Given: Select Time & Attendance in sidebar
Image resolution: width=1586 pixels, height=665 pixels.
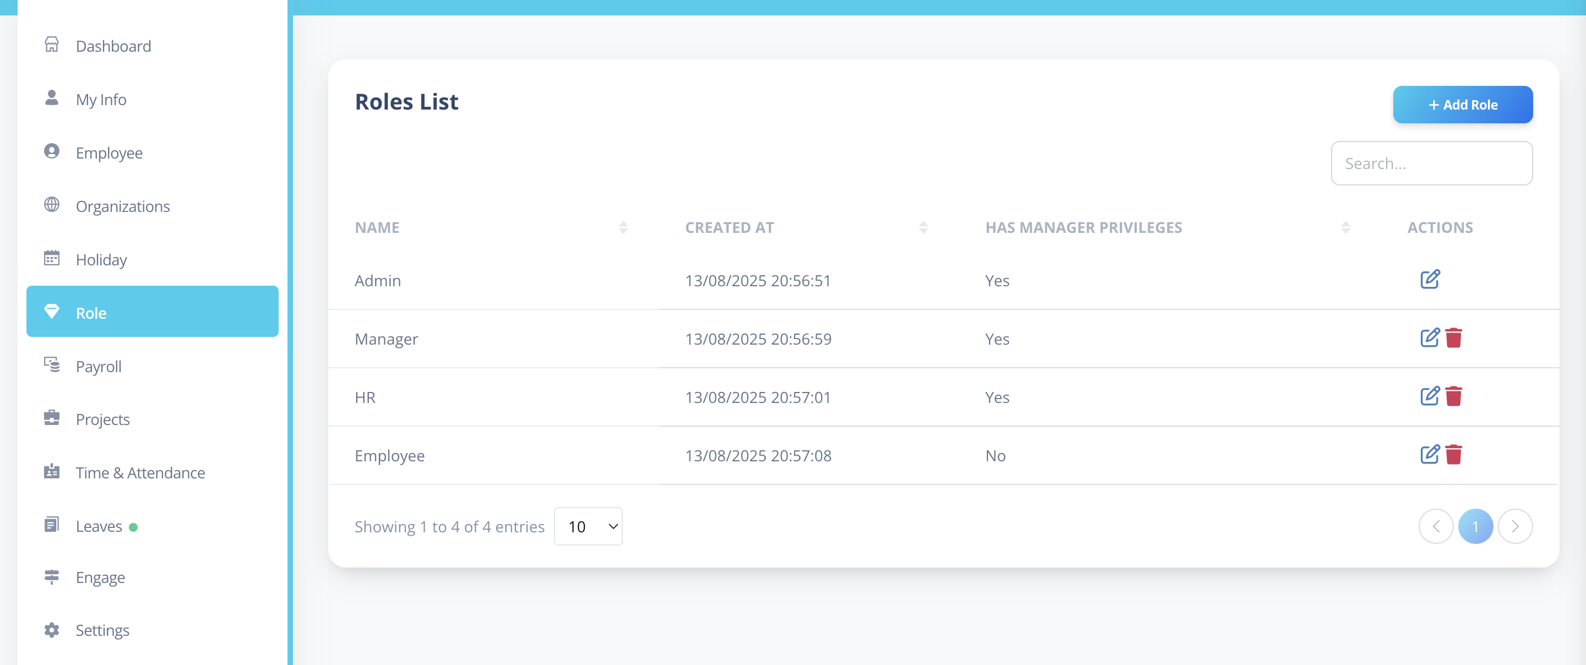Looking at the screenshot, I should 152,472.
